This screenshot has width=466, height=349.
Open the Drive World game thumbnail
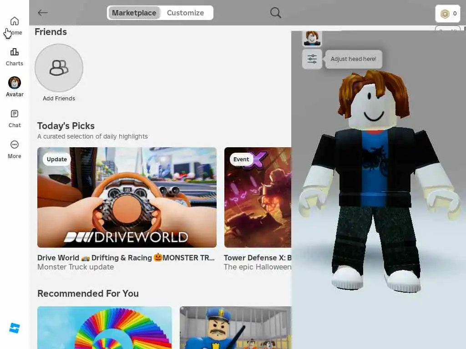127,197
